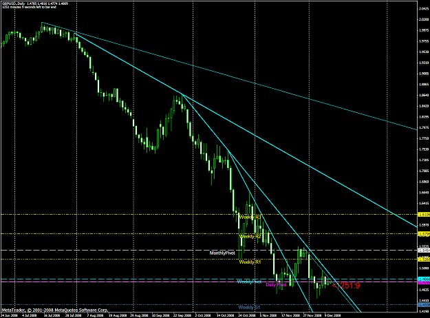
Task: Click the white MonthlyPivot price tag on the axis
Action: tap(424, 251)
